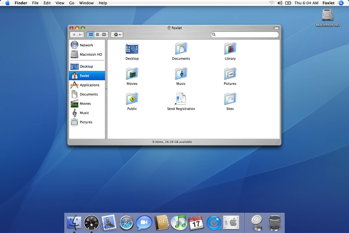The image size is (349, 233).
Task: Switch to list view in Finder
Action: click(x=97, y=34)
